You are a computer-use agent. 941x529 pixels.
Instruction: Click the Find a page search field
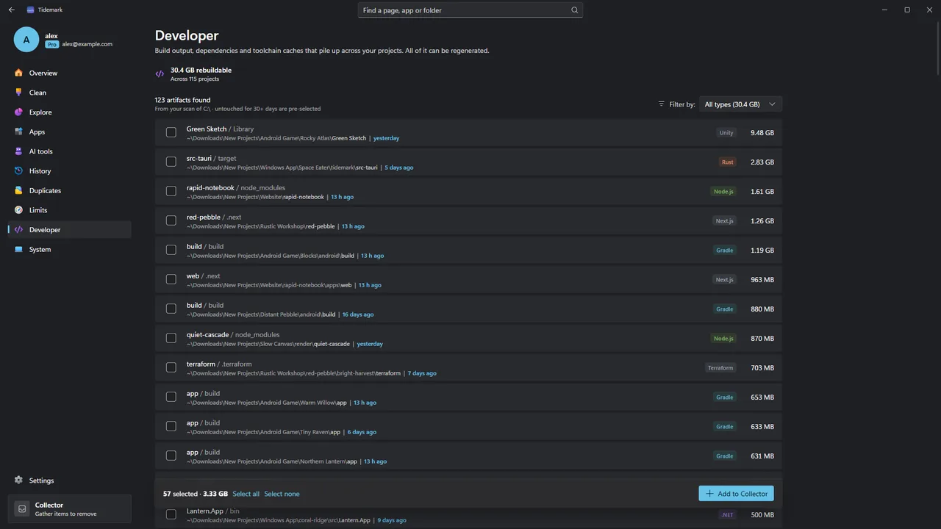[470, 10]
